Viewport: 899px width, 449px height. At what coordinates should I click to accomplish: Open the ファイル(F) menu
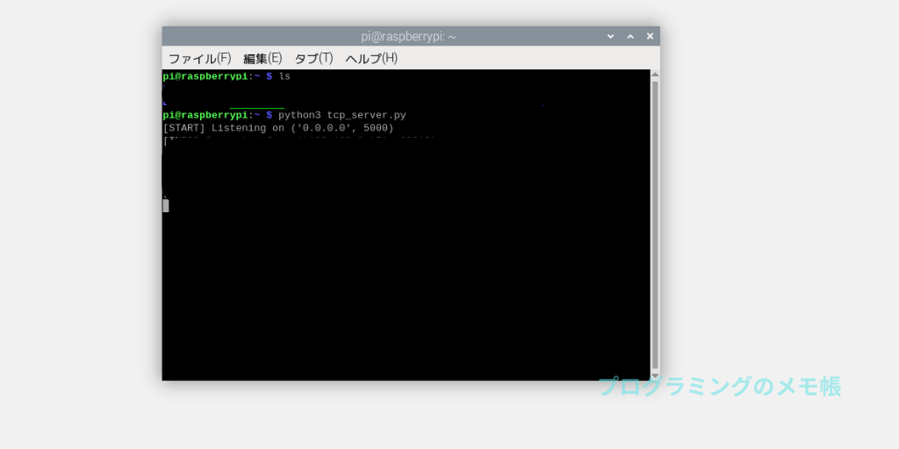click(x=199, y=59)
